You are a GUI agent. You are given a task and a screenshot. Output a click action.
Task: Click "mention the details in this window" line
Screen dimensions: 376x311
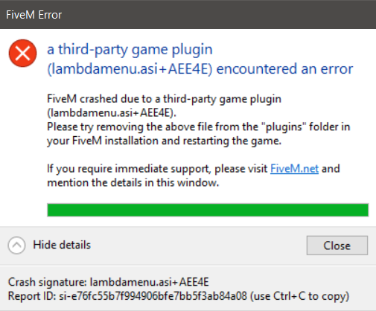[x=133, y=183]
